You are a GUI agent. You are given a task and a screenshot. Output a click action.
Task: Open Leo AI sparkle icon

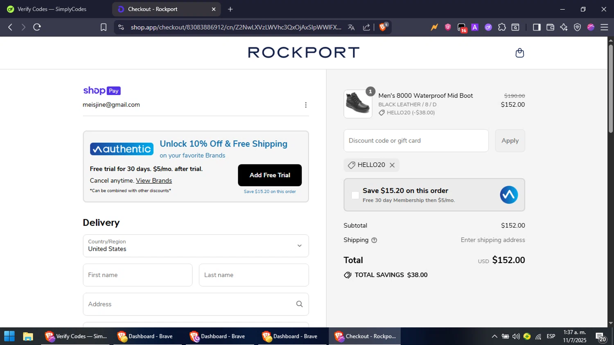click(564, 27)
